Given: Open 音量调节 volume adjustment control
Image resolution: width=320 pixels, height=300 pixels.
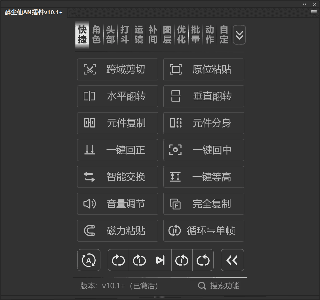Looking at the screenshot, I should [x=117, y=204].
